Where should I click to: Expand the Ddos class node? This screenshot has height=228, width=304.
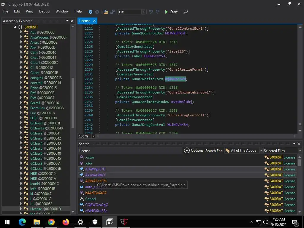[x=21, y=88]
